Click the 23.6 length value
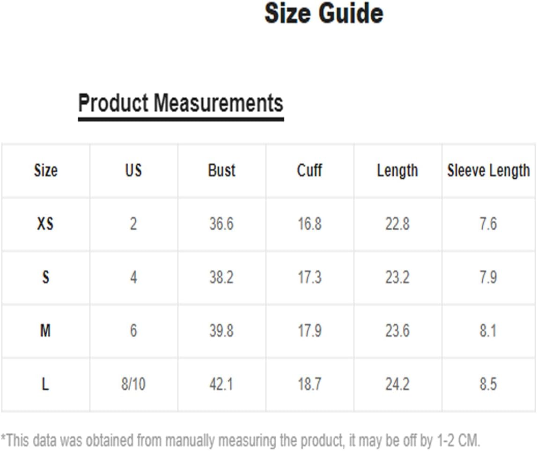This screenshot has width=537, height=451. click(x=397, y=331)
